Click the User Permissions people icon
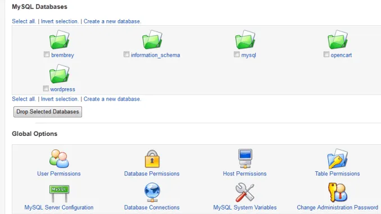 pyautogui.click(x=59, y=158)
